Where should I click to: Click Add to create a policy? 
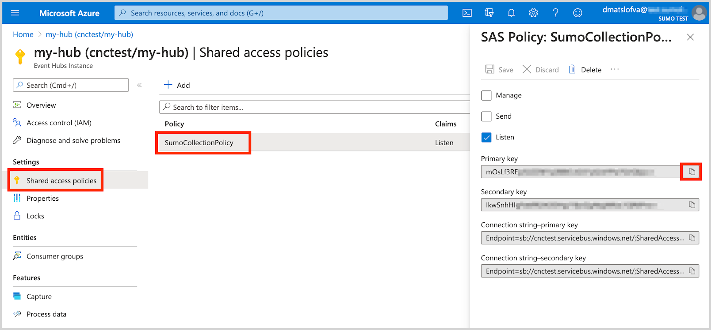pos(177,85)
